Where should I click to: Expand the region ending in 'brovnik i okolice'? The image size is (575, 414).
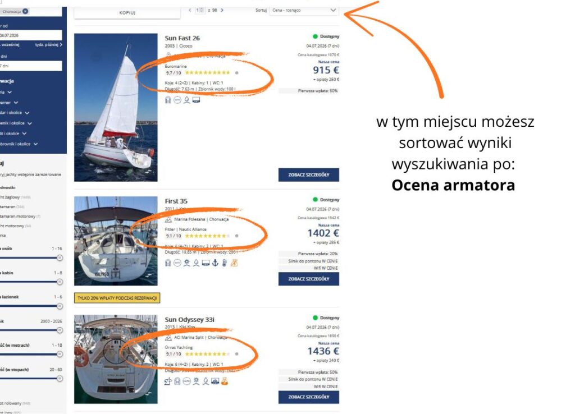pyautogui.click(x=35, y=144)
